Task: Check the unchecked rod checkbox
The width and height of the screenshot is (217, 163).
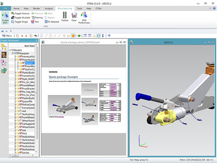Action: (x=21, y=111)
